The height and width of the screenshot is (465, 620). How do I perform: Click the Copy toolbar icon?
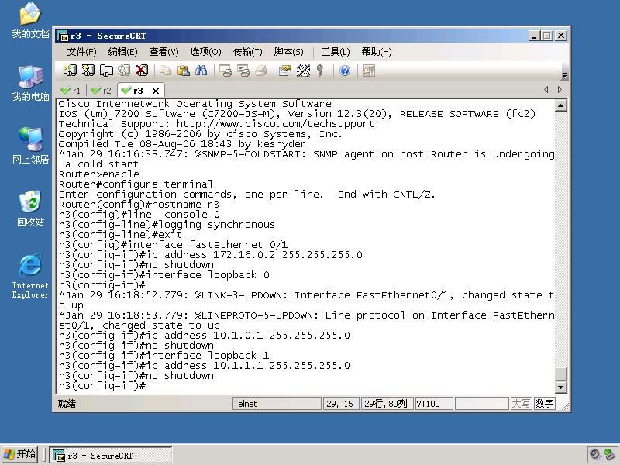pyautogui.click(x=165, y=71)
